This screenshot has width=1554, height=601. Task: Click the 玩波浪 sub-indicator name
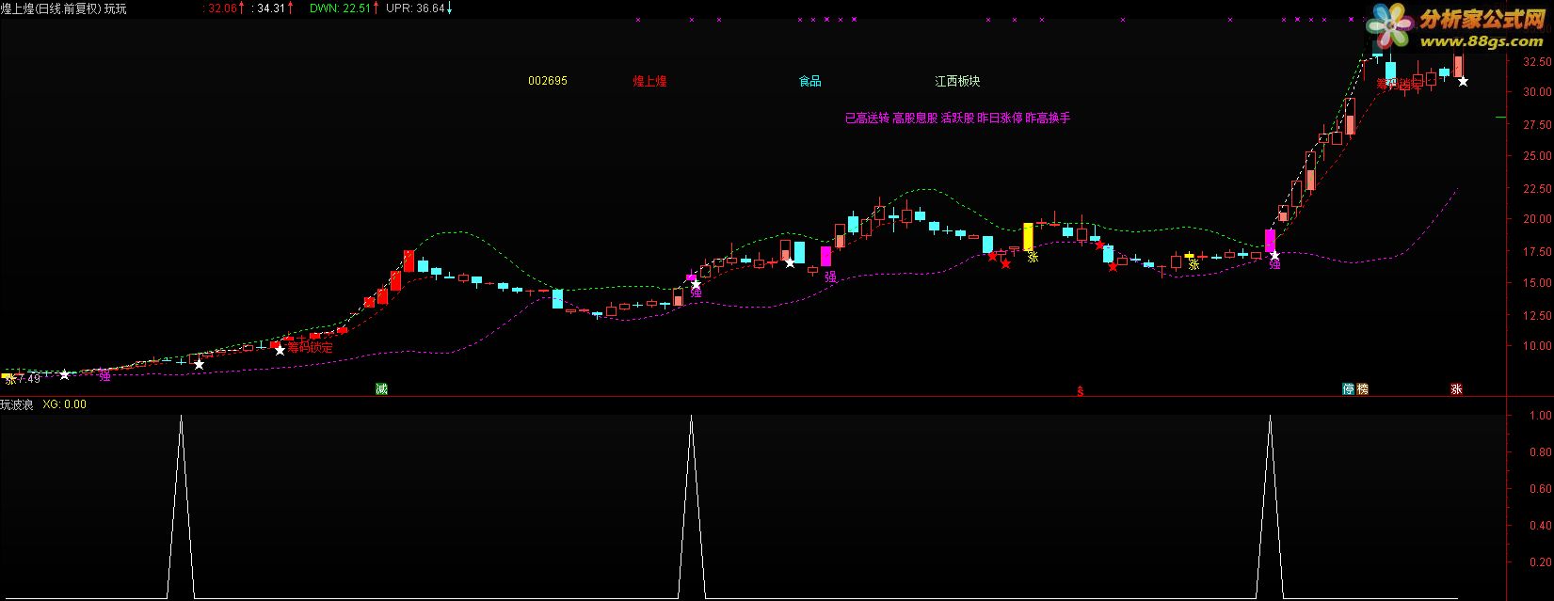pyautogui.click(x=17, y=404)
